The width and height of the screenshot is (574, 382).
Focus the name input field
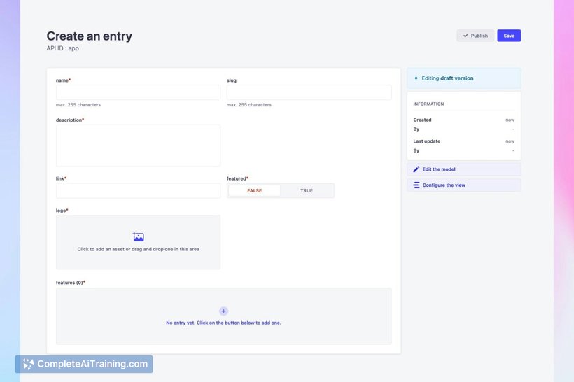[x=138, y=92]
